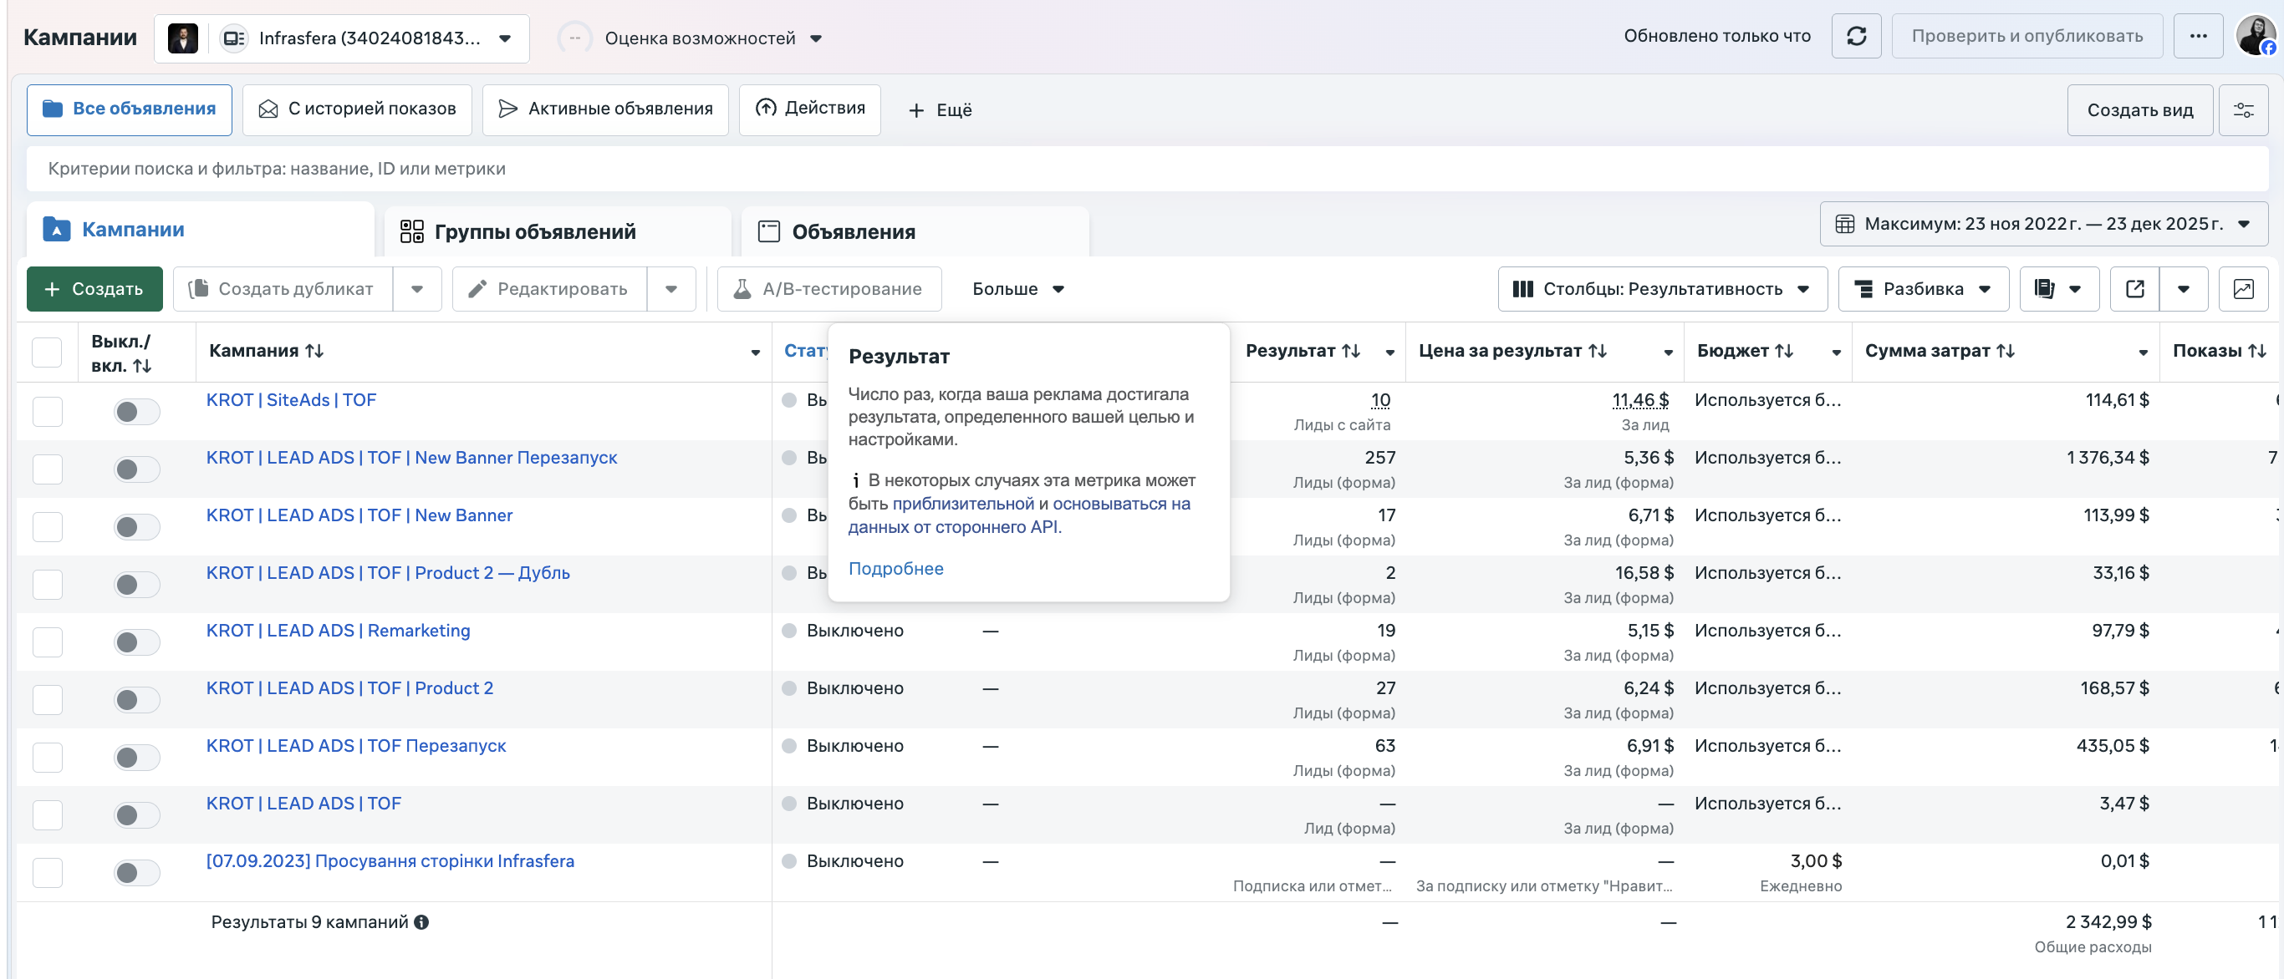
Task: Click the info icon beside campaign results
Action: point(422,922)
